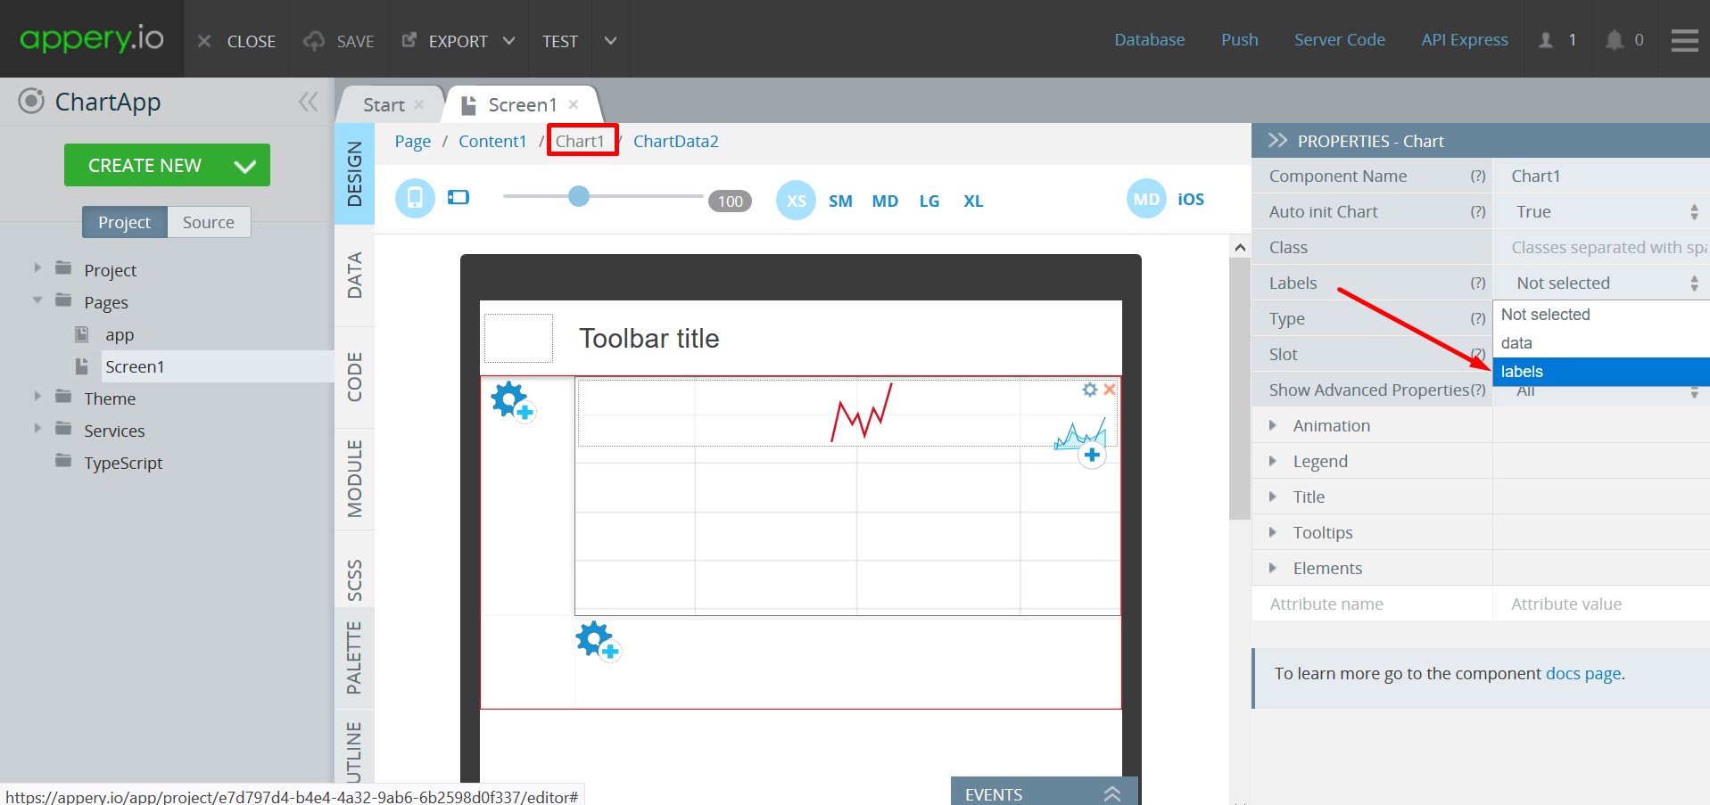Open the TEST dropdown arrow
This screenshot has width=1710, height=805.
(x=611, y=40)
